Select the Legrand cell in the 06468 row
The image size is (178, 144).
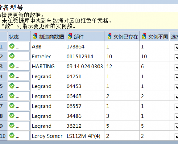(x=48, y=96)
